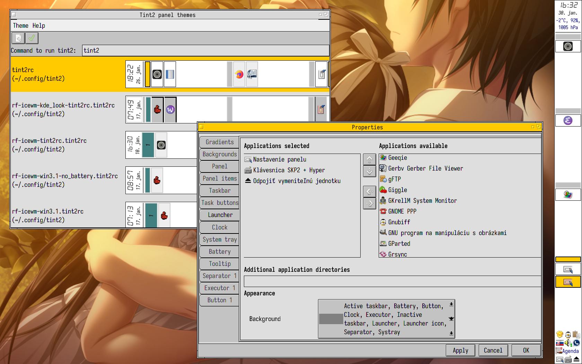Click the Slovak flag keyboard layout icon
This screenshot has height=364, width=582.
559,343
